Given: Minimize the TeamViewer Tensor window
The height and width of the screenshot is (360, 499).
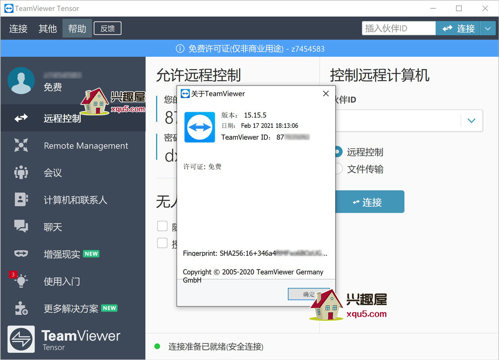Looking at the screenshot, I should tap(433, 8).
